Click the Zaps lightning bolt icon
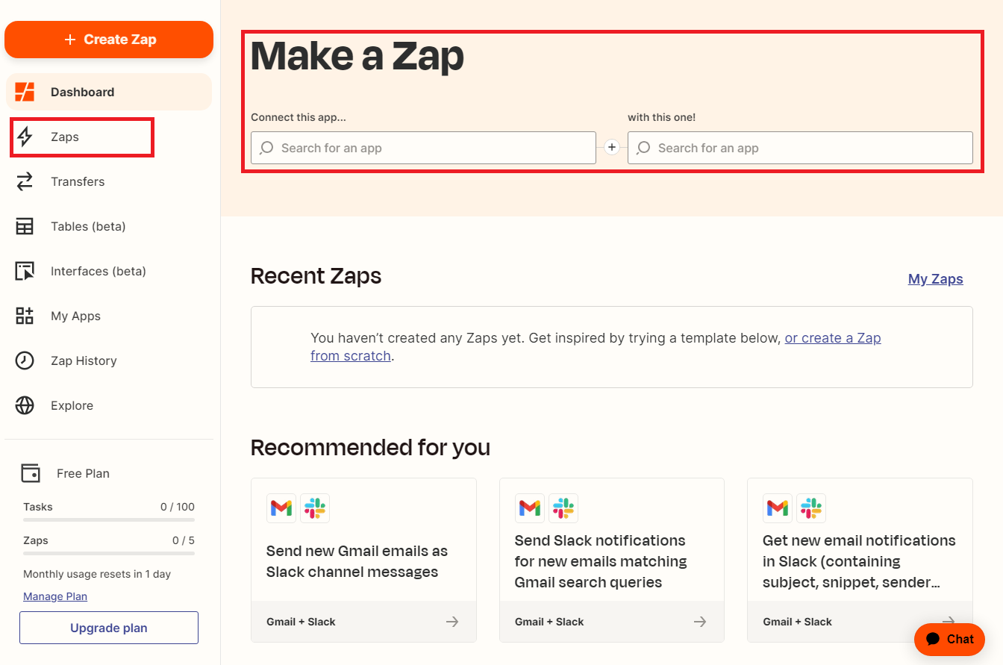The height and width of the screenshot is (665, 1003). 25,137
